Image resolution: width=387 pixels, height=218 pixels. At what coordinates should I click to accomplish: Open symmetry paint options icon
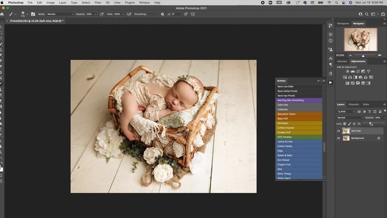coord(193,15)
